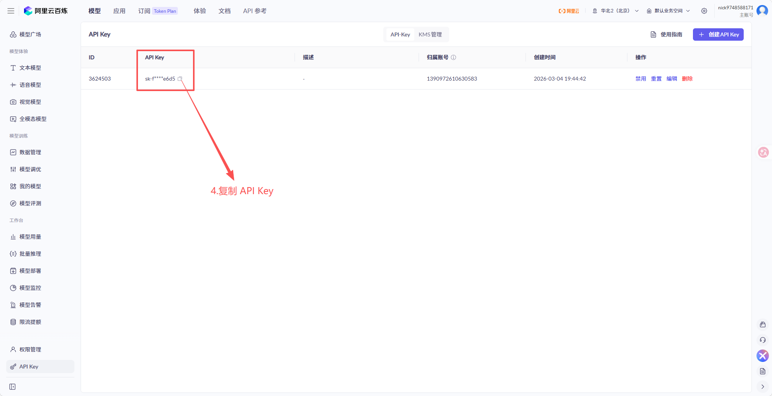The height and width of the screenshot is (396, 772).
Task: Expand the right rail arrow icon
Action: 763,387
